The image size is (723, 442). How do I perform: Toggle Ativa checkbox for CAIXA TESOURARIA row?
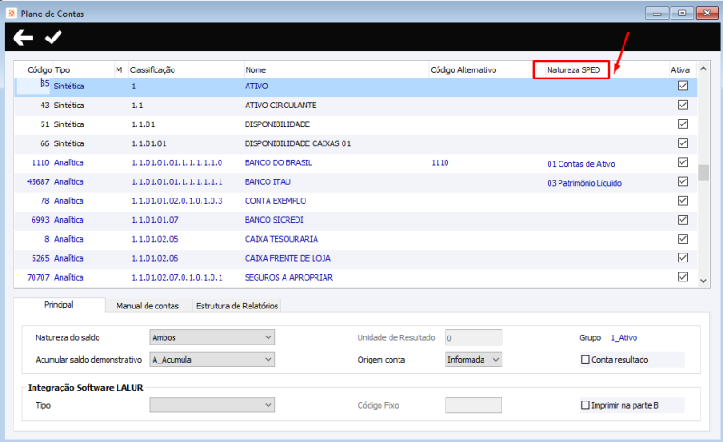[x=682, y=238]
